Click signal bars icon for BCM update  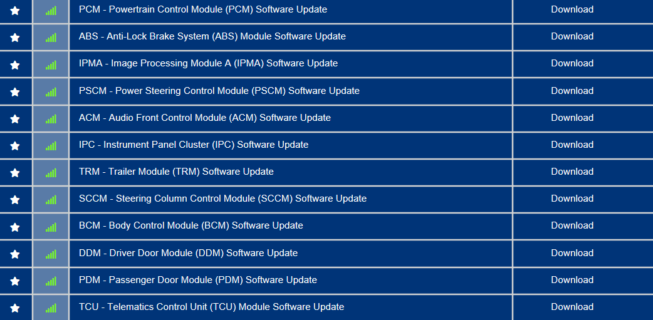point(51,227)
